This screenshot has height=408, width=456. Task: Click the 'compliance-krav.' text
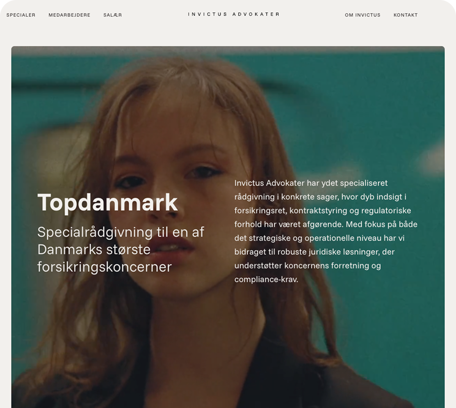(x=266, y=280)
